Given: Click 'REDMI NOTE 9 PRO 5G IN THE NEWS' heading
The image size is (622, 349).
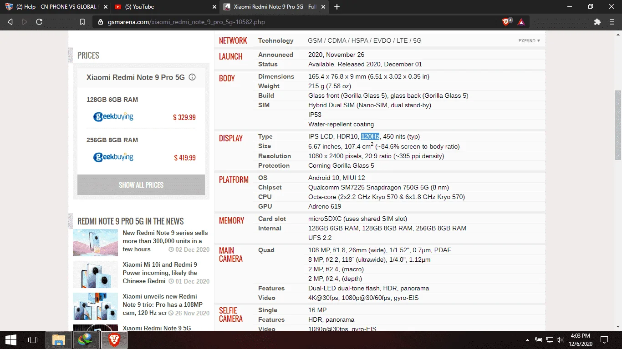Looking at the screenshot, I should point(131,221).
